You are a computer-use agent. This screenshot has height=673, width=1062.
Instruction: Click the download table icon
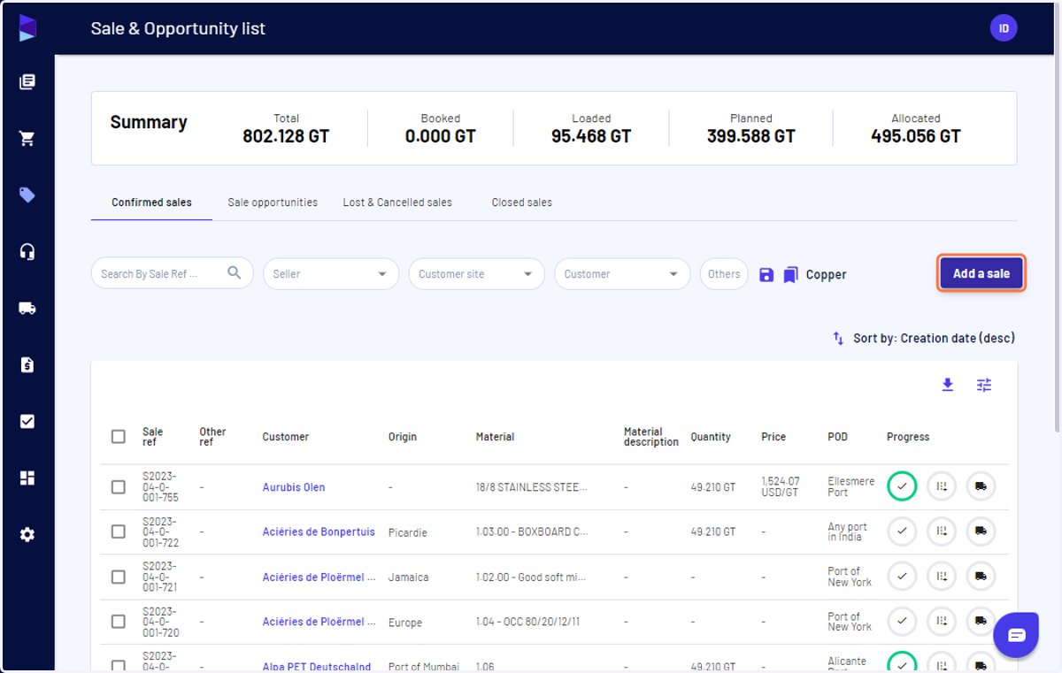948,385
